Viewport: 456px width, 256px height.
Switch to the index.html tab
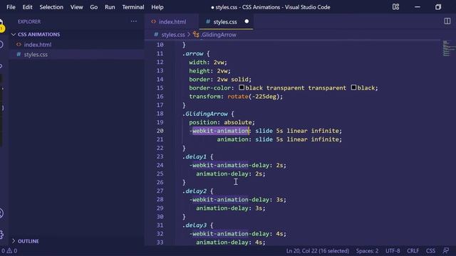point(172,22)
